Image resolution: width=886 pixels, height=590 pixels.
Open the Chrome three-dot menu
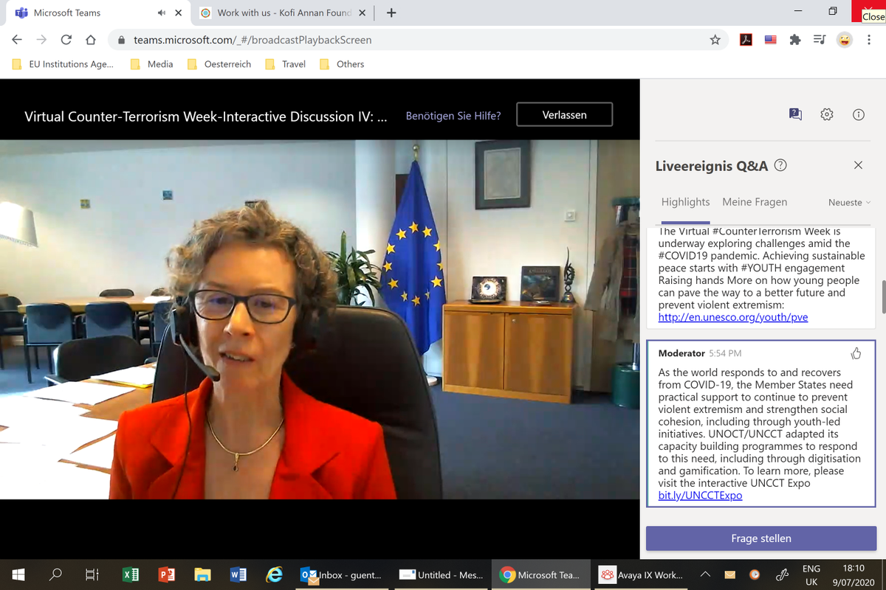coord(869,40)
